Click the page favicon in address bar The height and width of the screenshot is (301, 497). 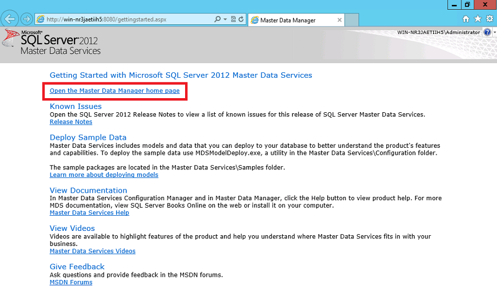(40, 19)
